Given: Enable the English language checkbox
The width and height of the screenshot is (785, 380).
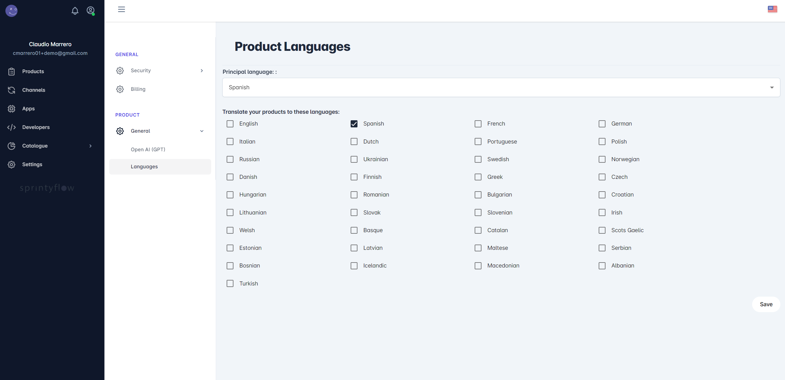Looking at the screenshot, I should coord(230,124).
